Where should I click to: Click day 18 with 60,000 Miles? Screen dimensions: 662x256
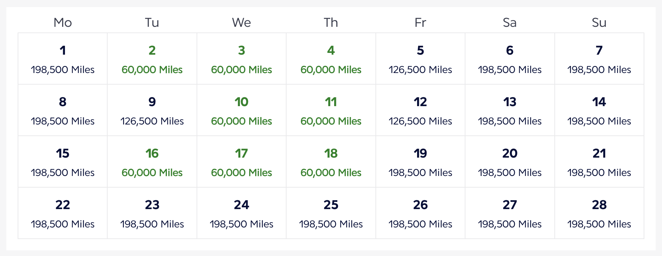click(x=331, y=162)
